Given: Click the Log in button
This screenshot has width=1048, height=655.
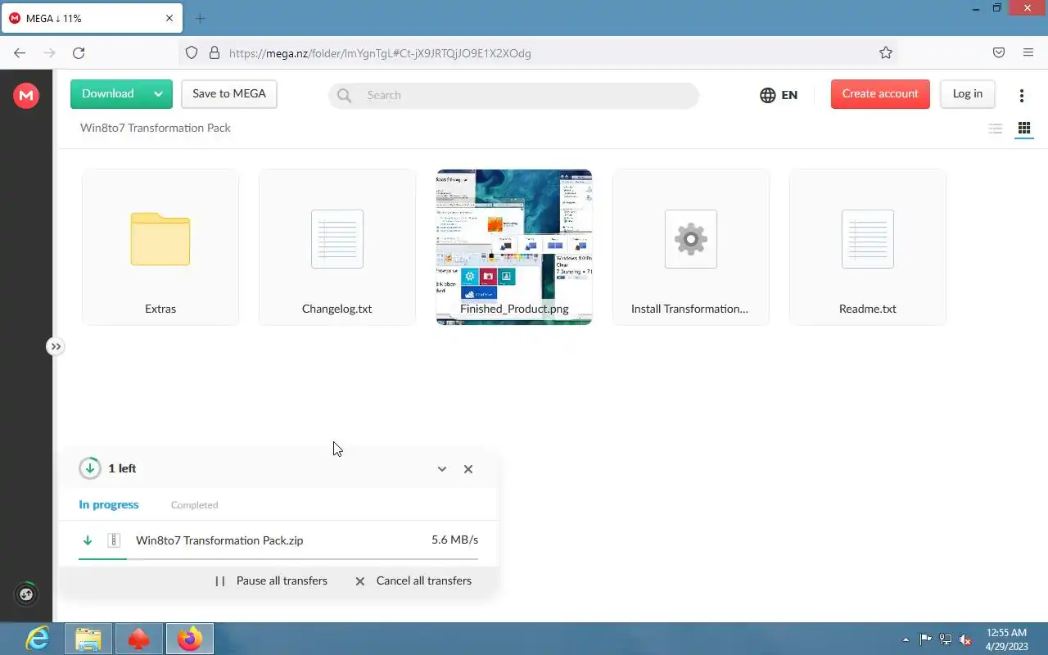Looking at the screenshot, I should pyautogui.click(x=967, y=94).
